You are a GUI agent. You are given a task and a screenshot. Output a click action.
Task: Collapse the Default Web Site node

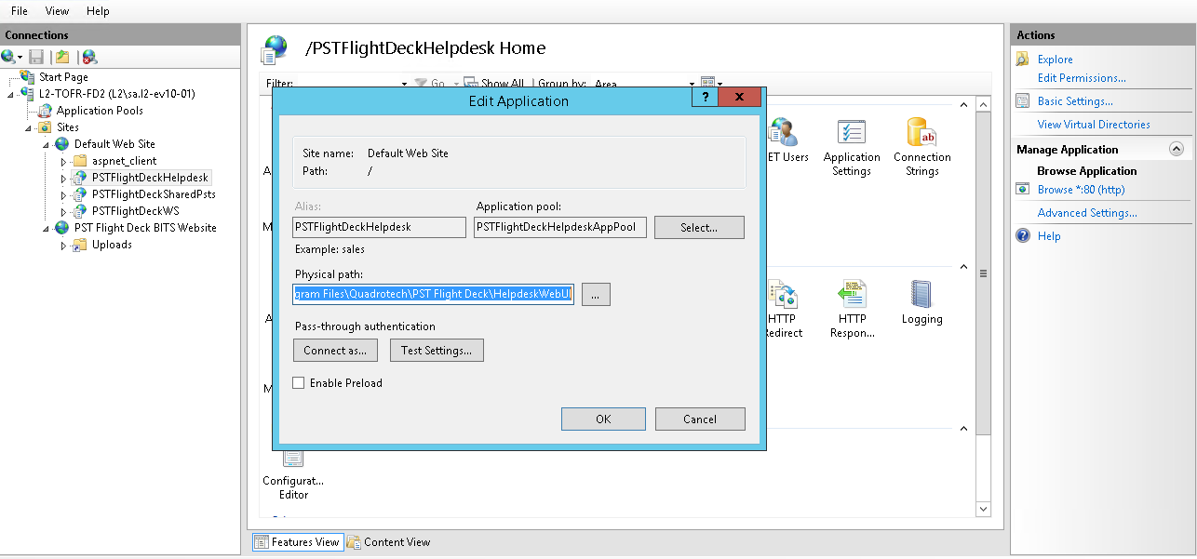click(x=47, y=144)
